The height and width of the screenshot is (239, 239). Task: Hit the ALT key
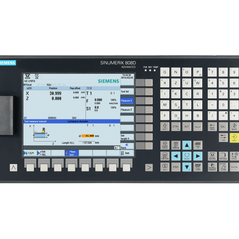tap(187, 126)
